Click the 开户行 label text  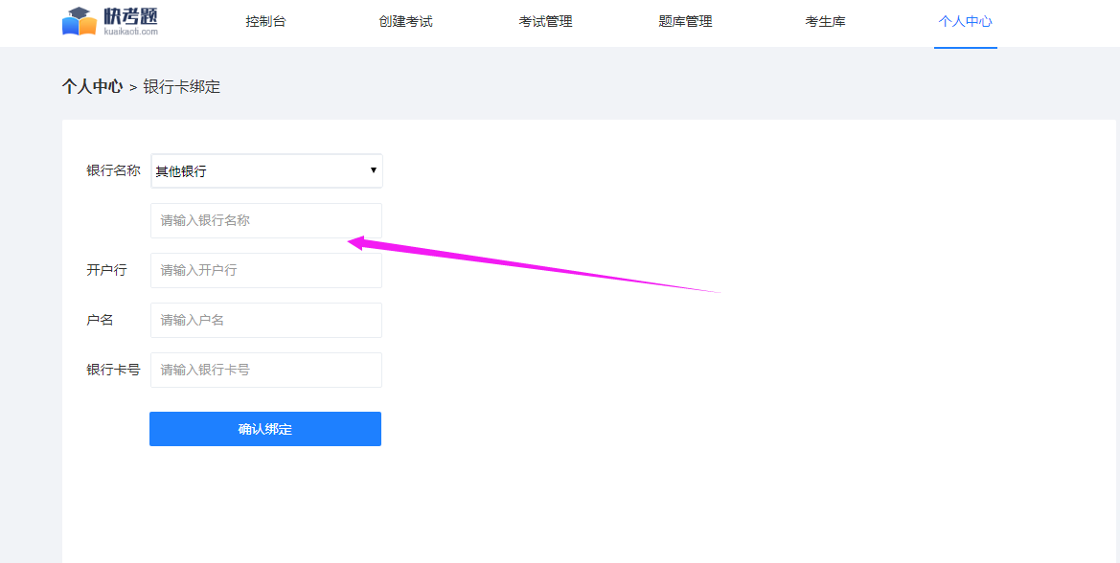pyautogui.click(x=106, y=270)
